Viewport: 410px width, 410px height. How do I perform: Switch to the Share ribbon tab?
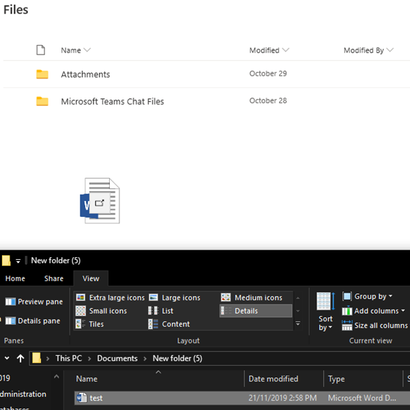(x=54, y=278)
